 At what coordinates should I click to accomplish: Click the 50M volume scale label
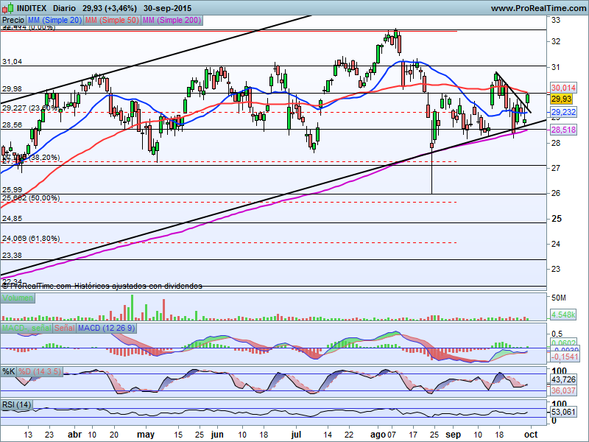(559, 298)
